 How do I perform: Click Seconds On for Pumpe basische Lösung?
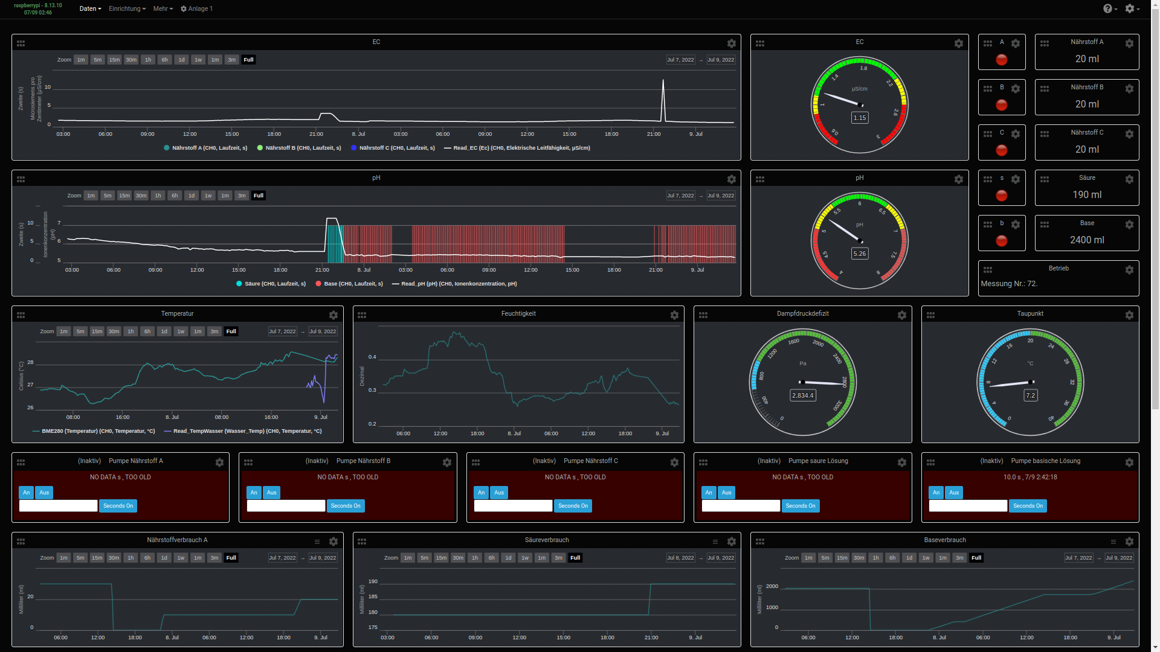1027,506
